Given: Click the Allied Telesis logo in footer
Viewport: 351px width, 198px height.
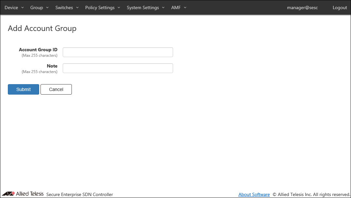Looking at the screenshot, I should pos(23,194).
